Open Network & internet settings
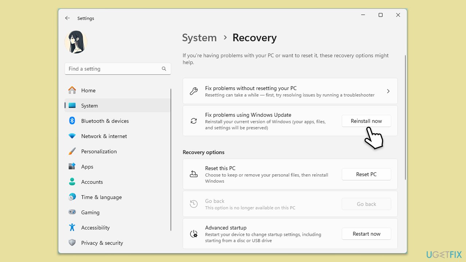The width and height of the screenshot is (466, 262). click(x=104, y=136)
